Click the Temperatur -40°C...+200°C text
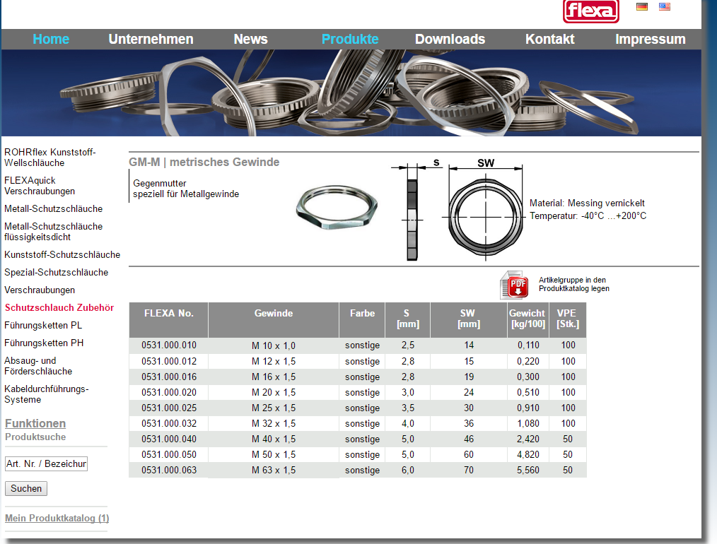The image size is (717, 544). pos(588,216)
